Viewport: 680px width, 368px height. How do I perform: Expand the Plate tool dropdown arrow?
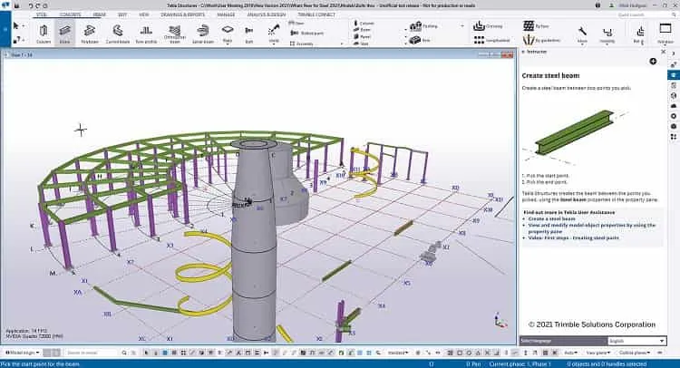[x=228, y=44]
